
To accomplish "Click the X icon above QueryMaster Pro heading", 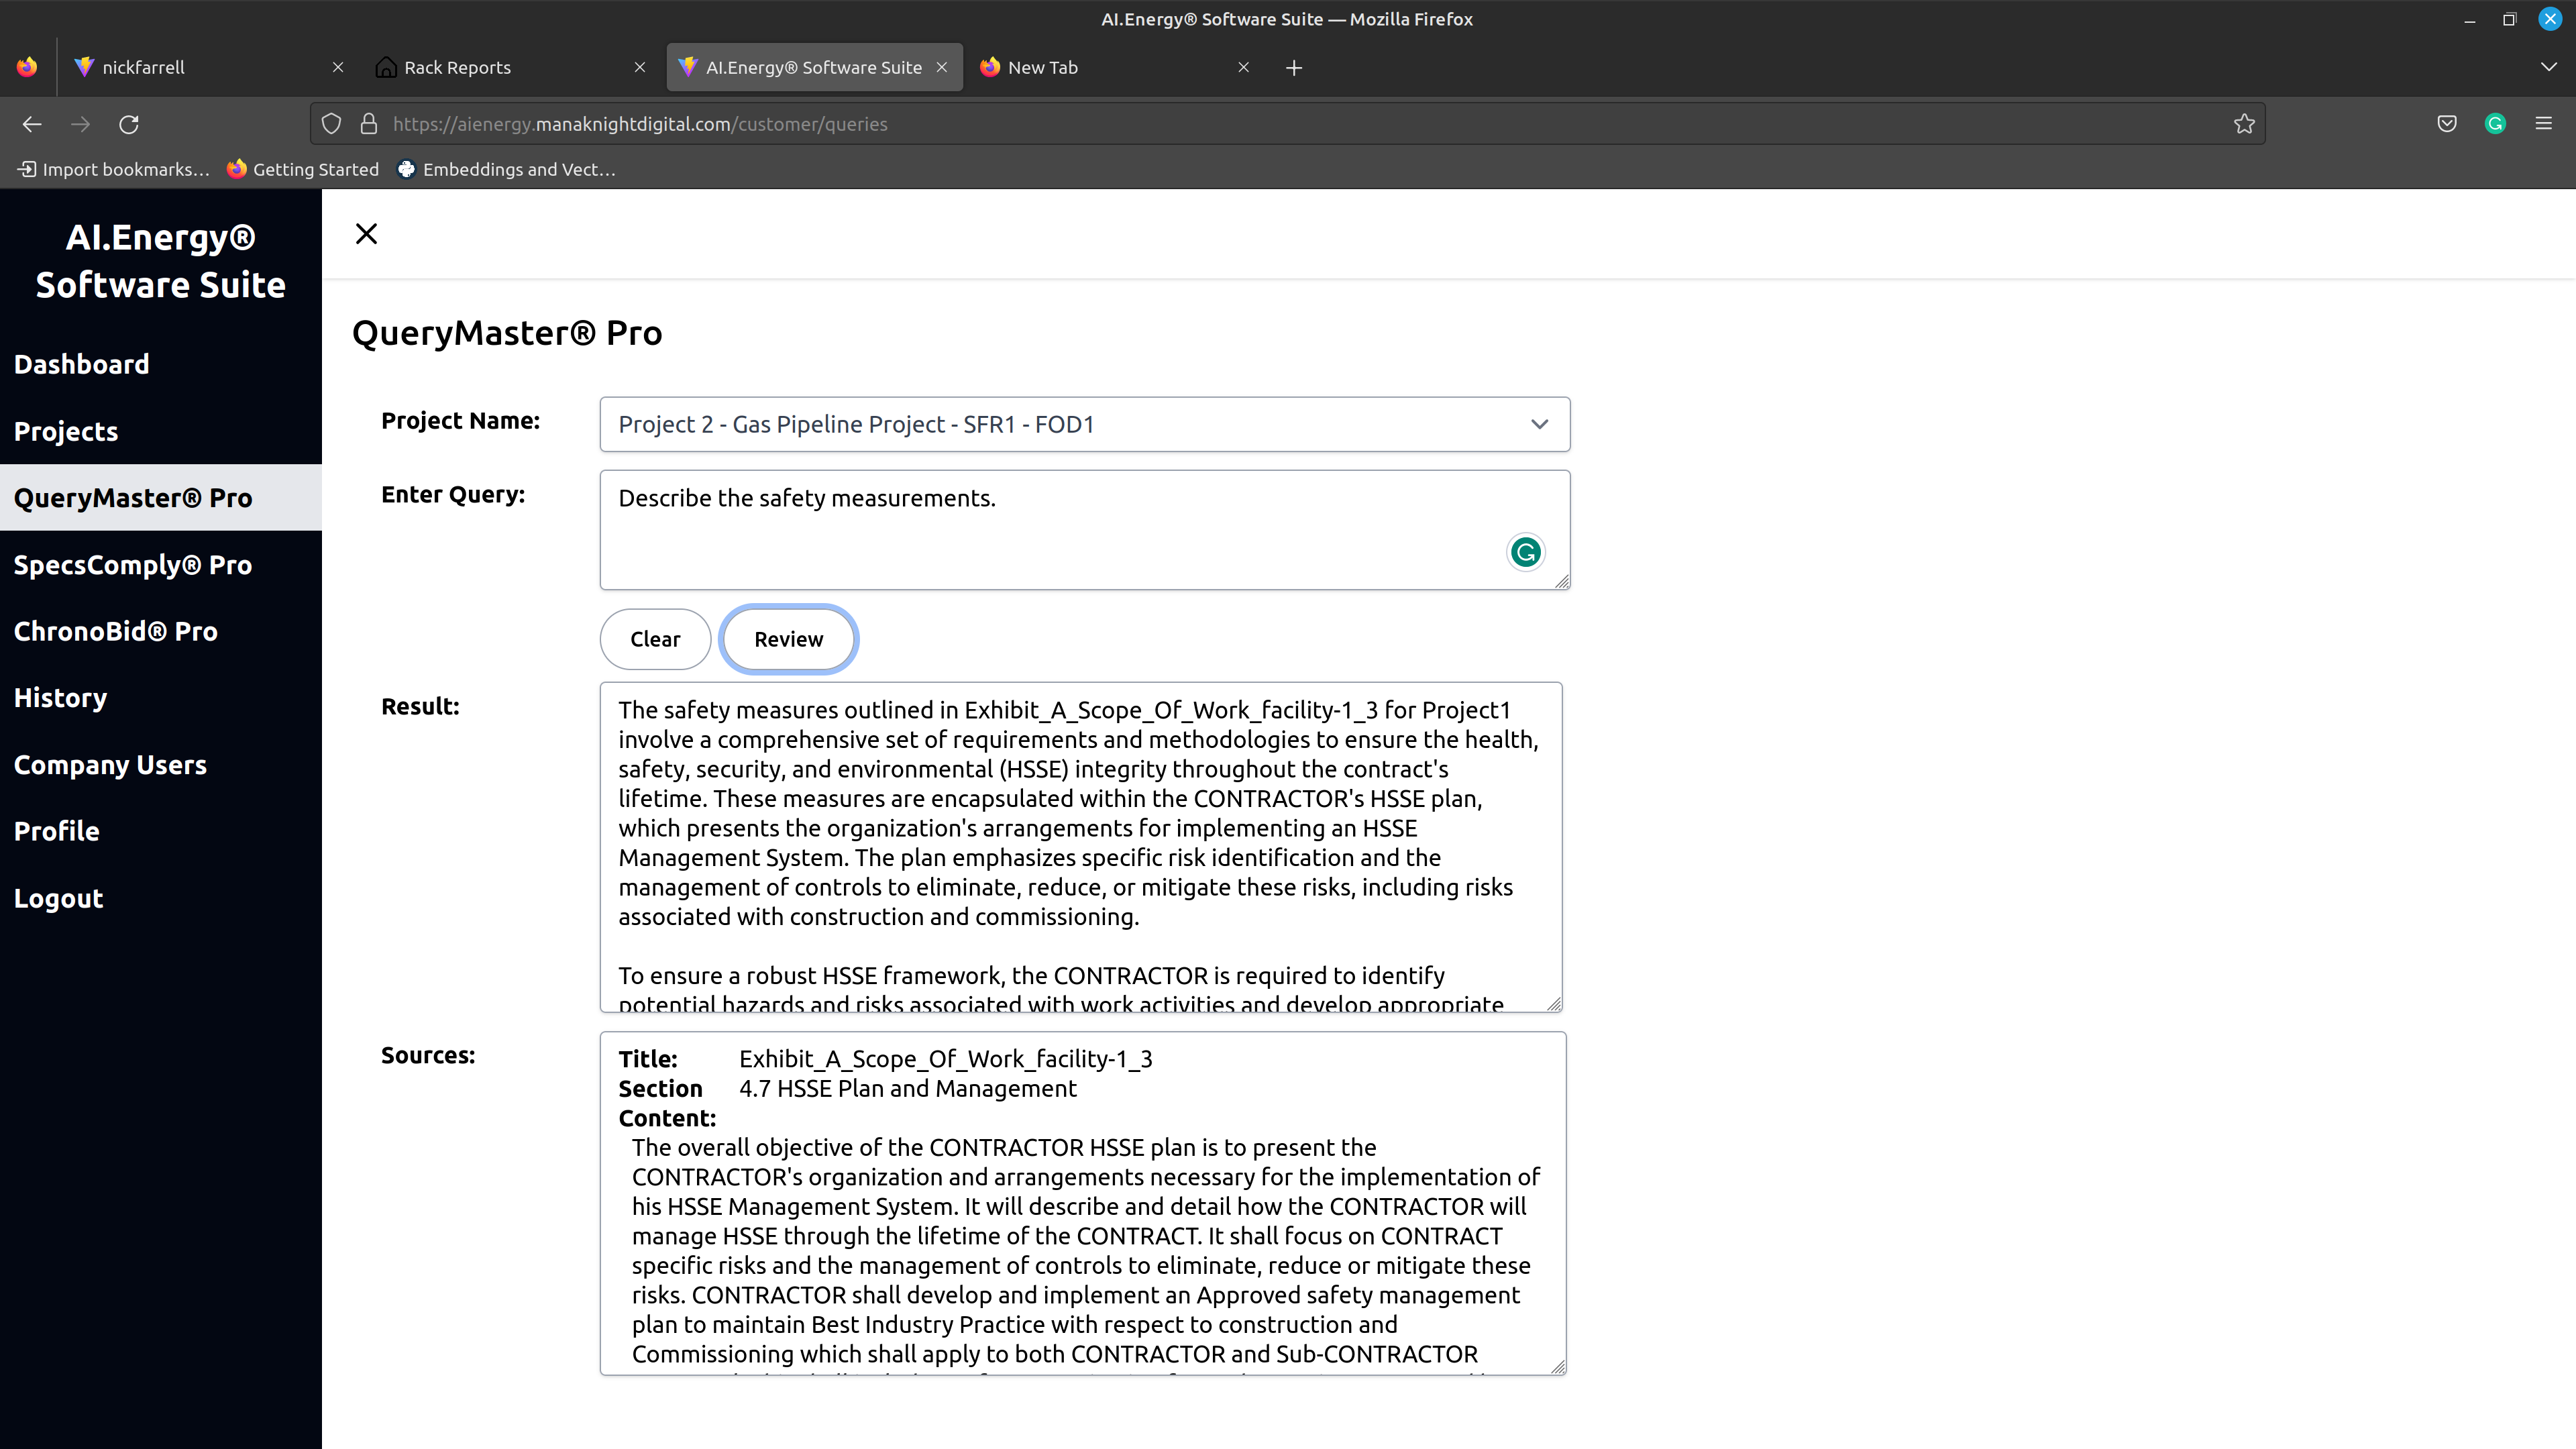I will point(366,234).
